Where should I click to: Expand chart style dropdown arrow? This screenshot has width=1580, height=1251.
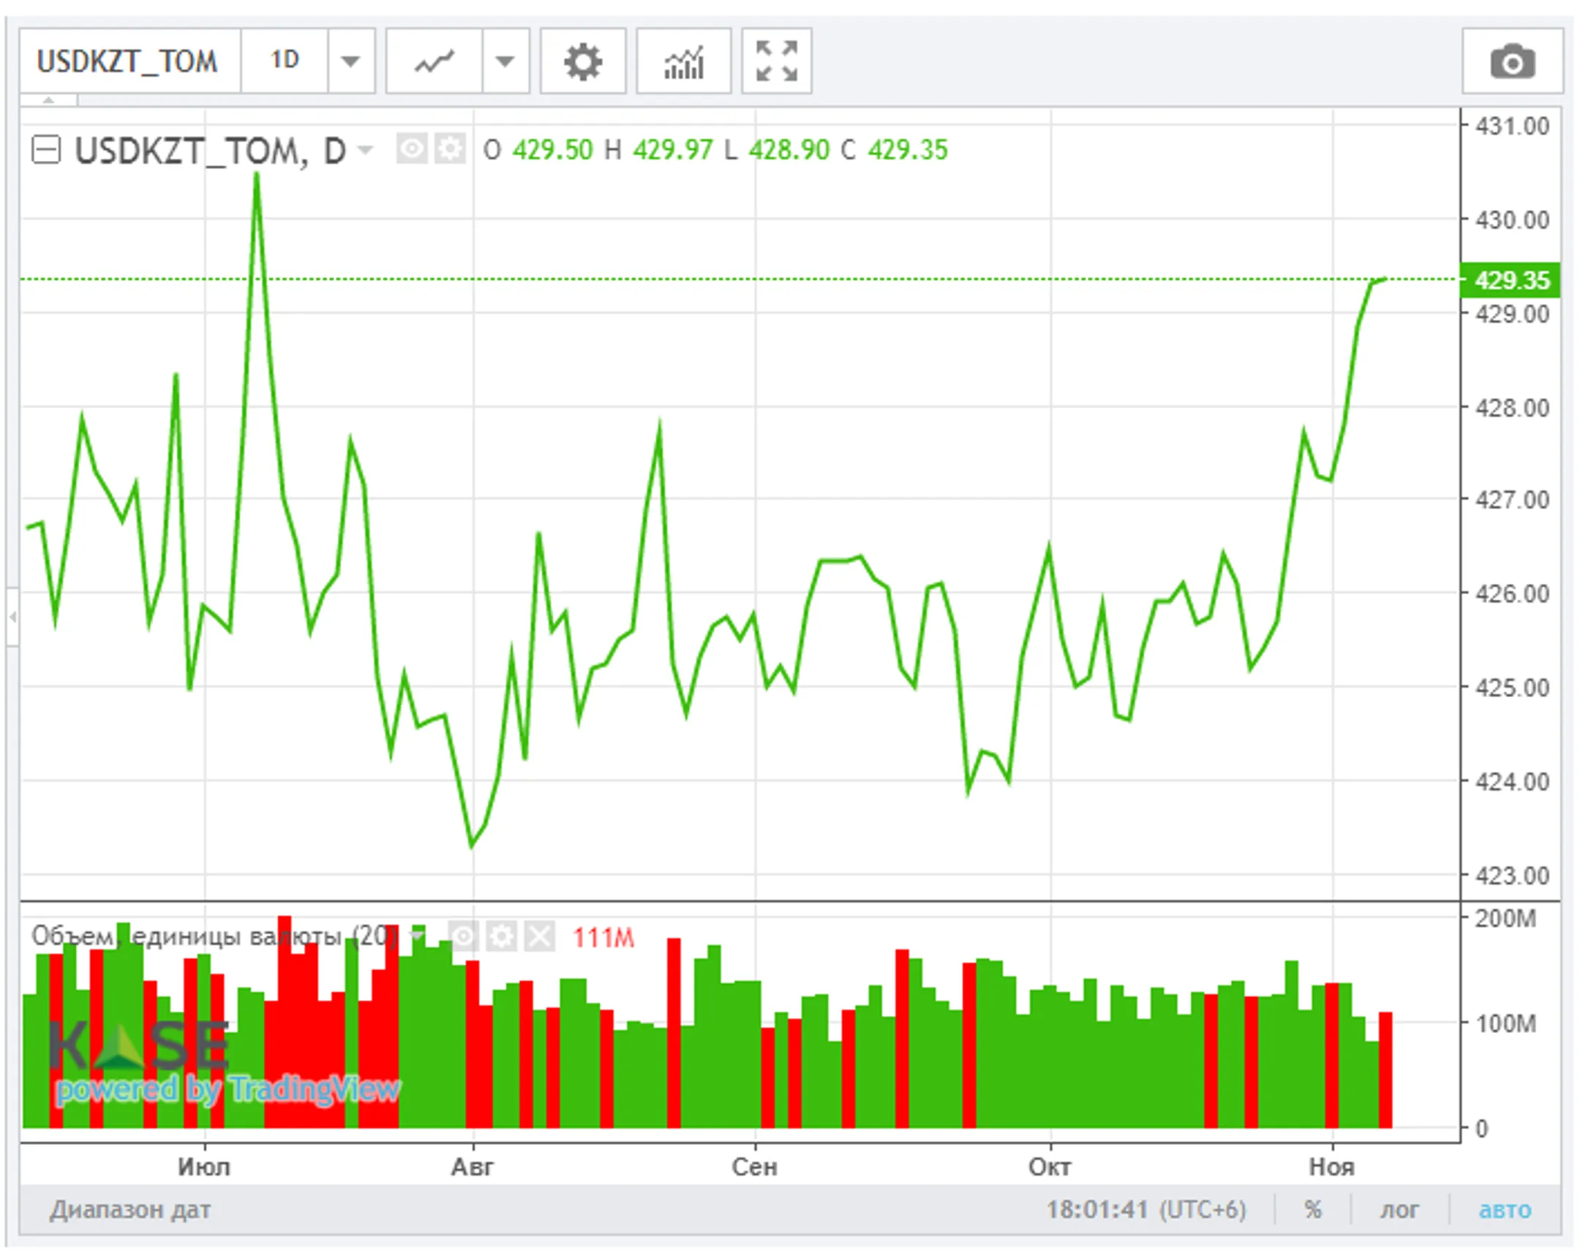505,61
